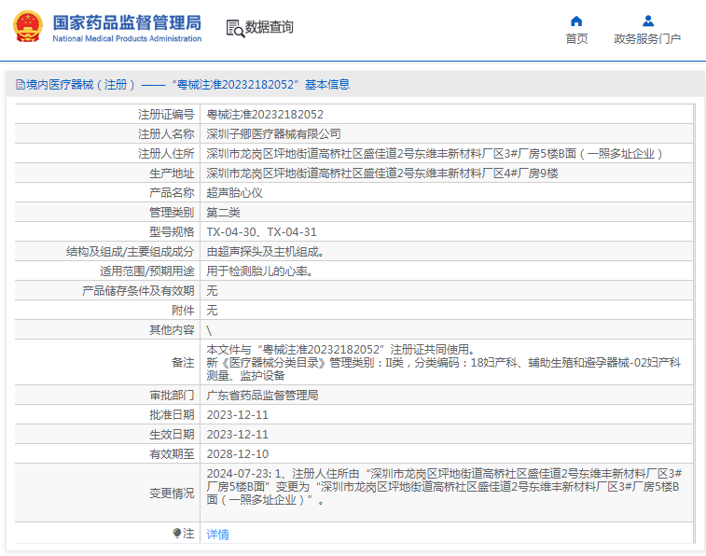
Task: Click the 注册证编号 label cell
Action: click(166, 115)
